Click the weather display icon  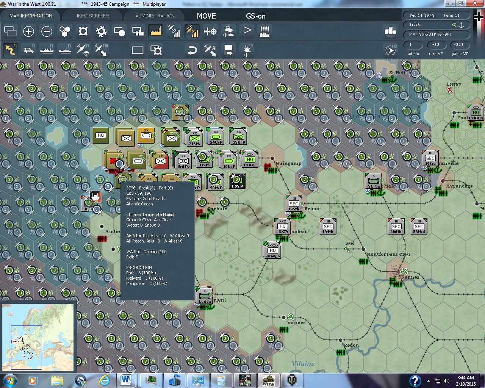[228, 31]
